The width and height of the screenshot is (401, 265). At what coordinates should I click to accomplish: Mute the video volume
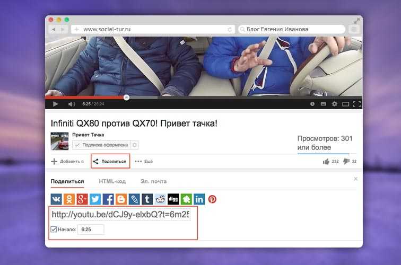point(72,104)
